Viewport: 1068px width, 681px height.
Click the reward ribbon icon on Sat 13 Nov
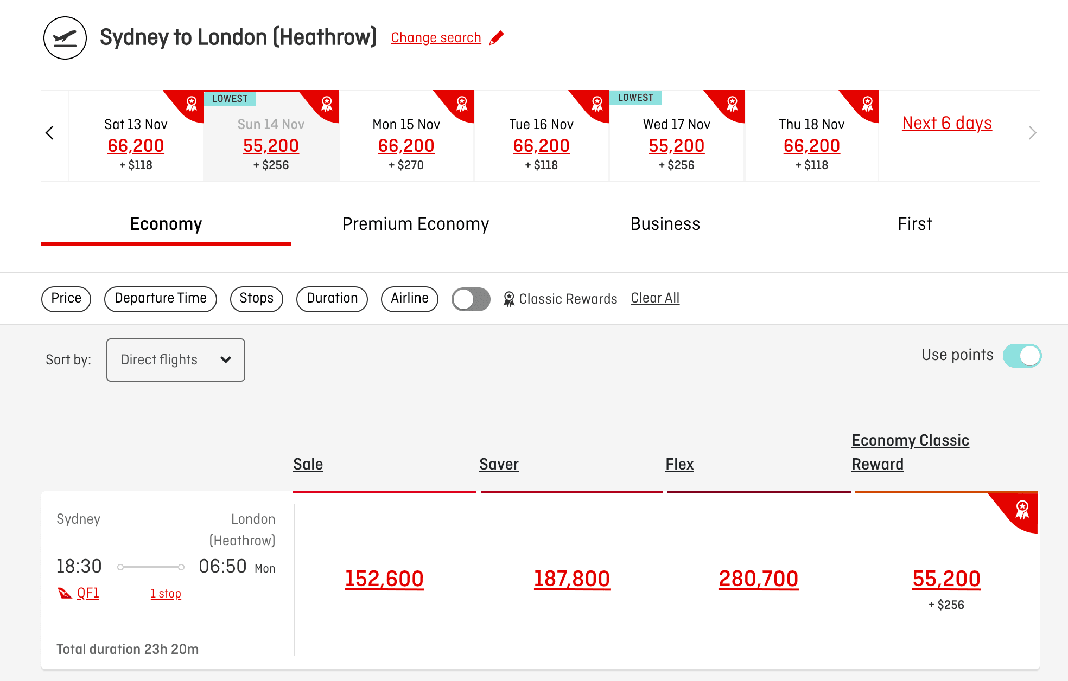(x=191, y=103)
